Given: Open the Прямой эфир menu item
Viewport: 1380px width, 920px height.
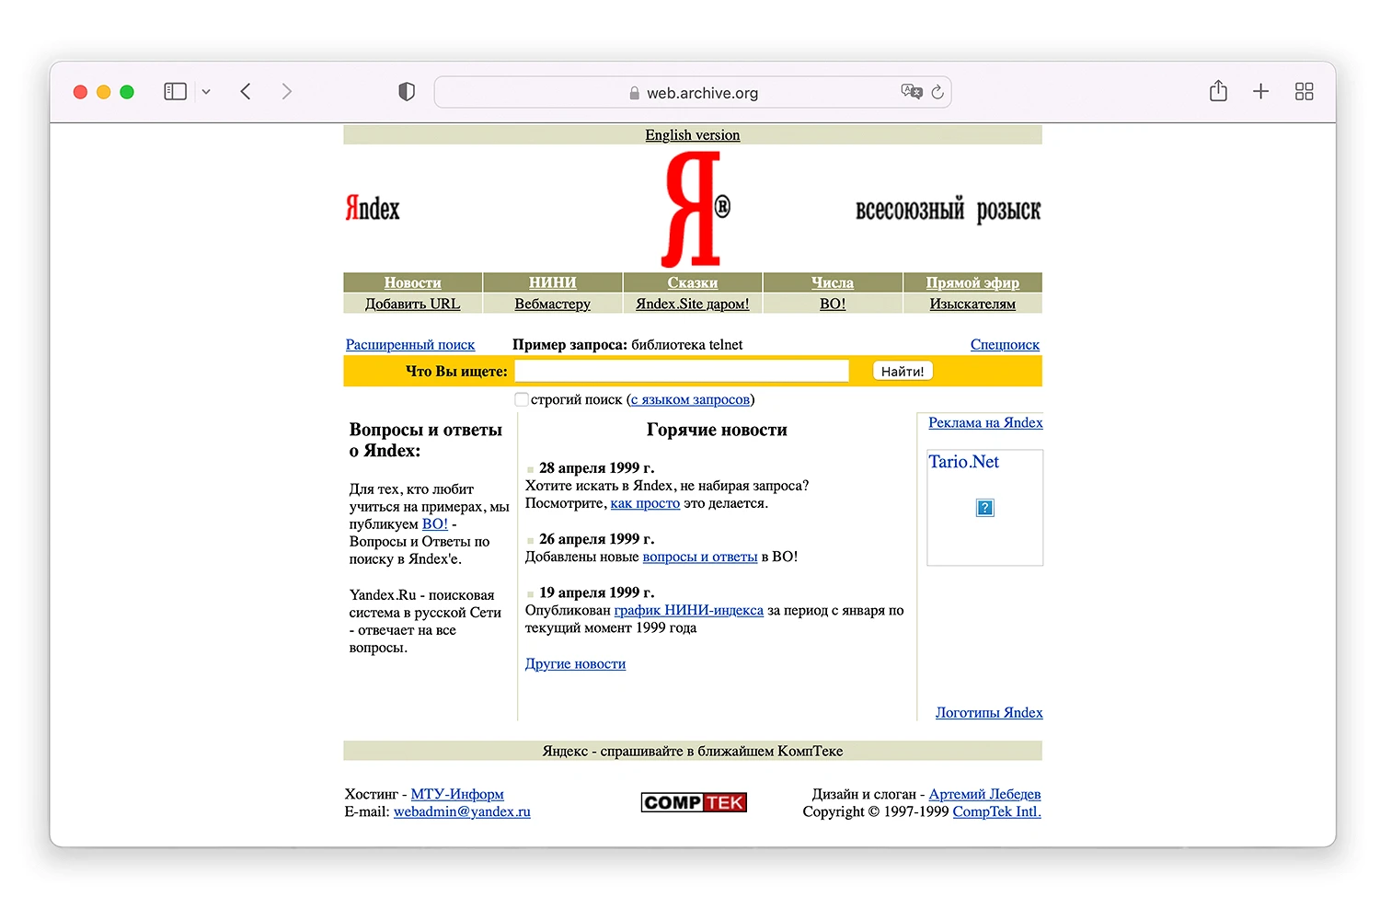Looking at the screenshot, I should [972, 282].
